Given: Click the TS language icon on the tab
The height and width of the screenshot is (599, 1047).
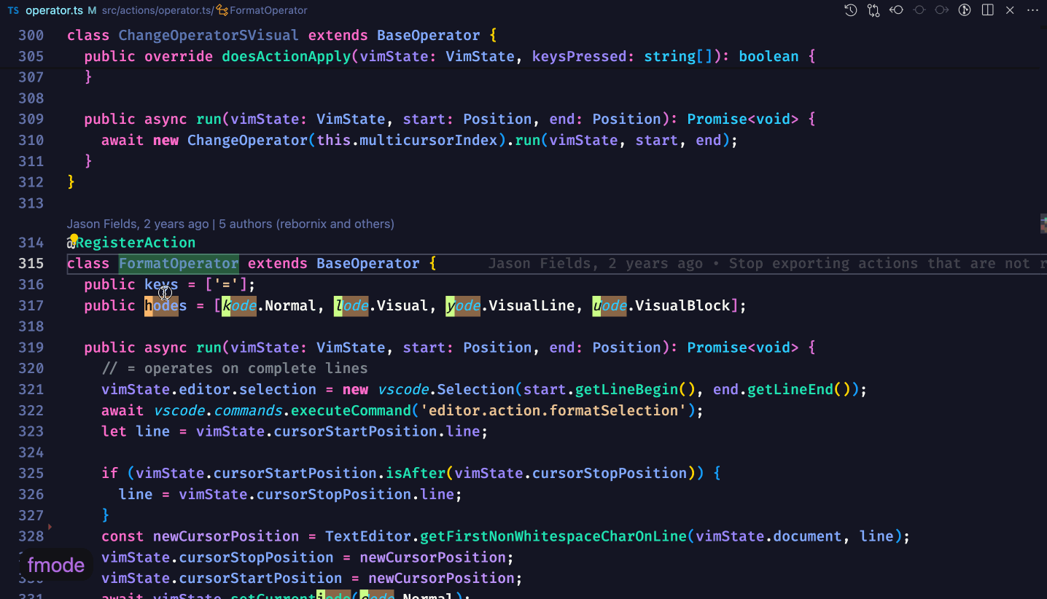Looking at the screenshot, I should pyautogui.click(x=13, y=10).
